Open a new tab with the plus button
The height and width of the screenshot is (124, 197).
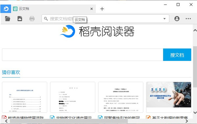pos(102,9)
